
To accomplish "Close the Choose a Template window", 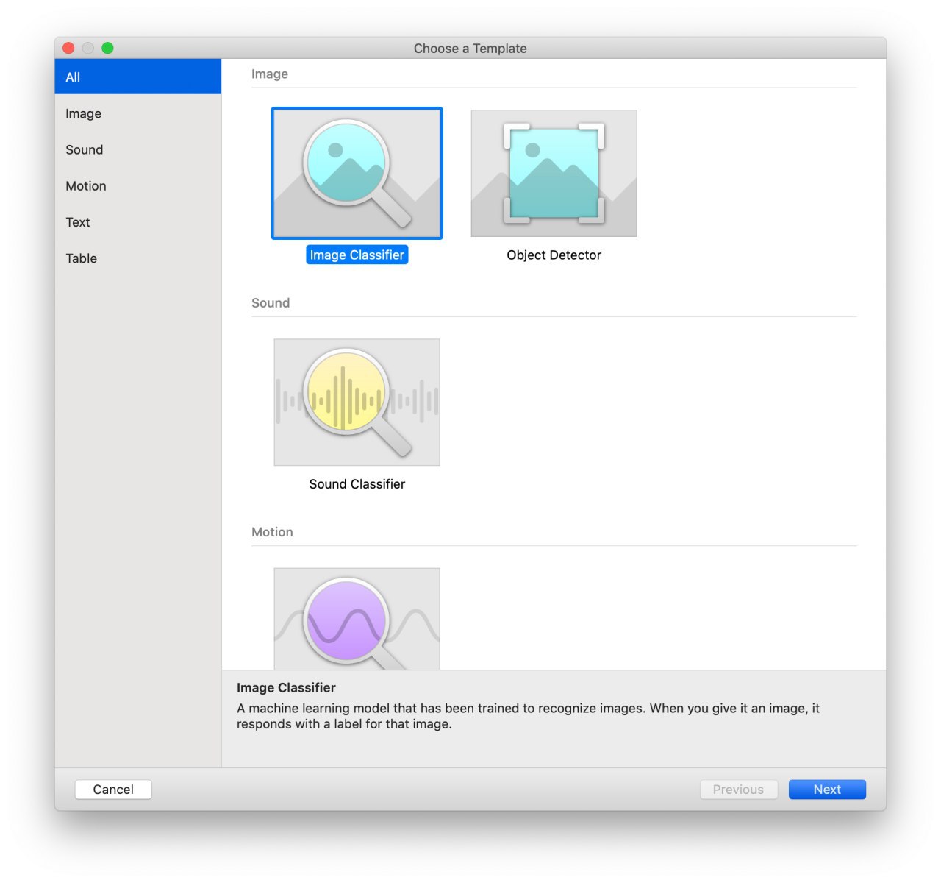I will pyautogui.click(x=68, y=48).
